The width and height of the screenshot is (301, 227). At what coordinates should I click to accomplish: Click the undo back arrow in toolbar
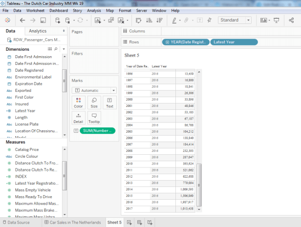click(22, 21)
